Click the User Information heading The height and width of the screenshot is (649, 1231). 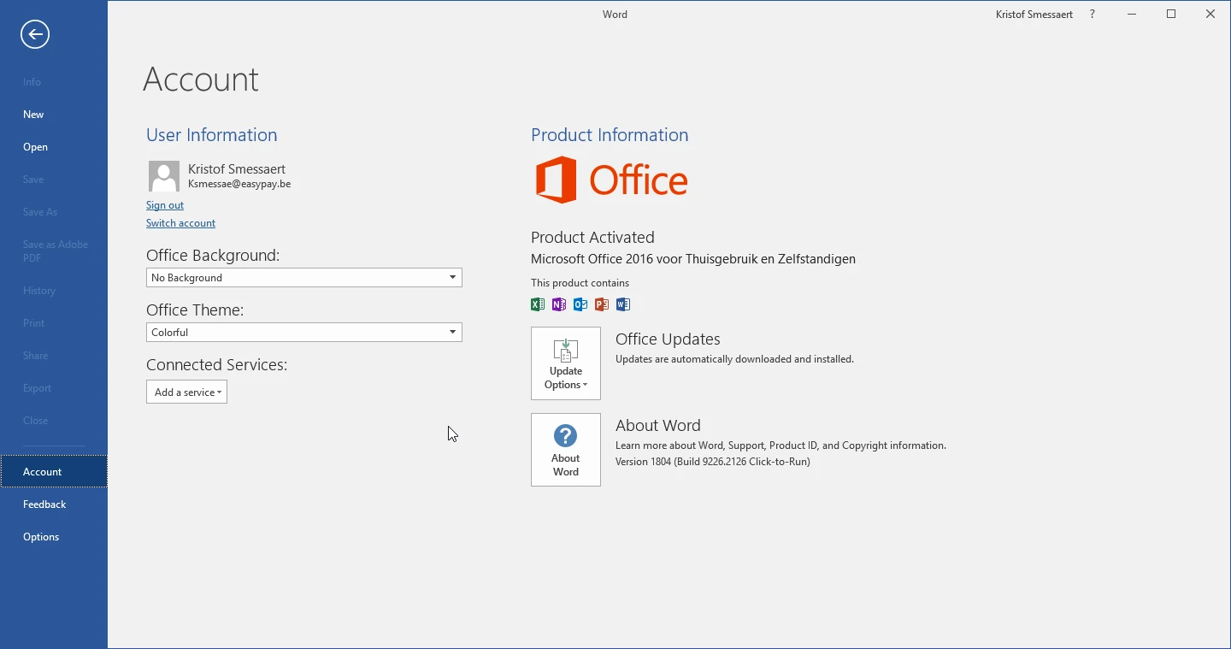pyautogui.click(x=212, y=135)
